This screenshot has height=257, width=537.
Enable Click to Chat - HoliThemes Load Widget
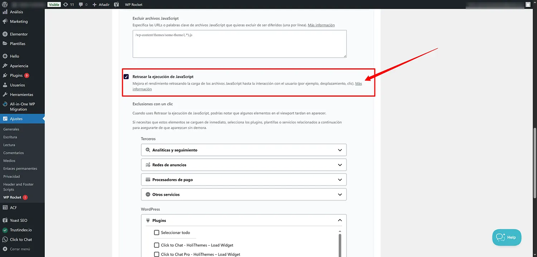coord(156,245)
